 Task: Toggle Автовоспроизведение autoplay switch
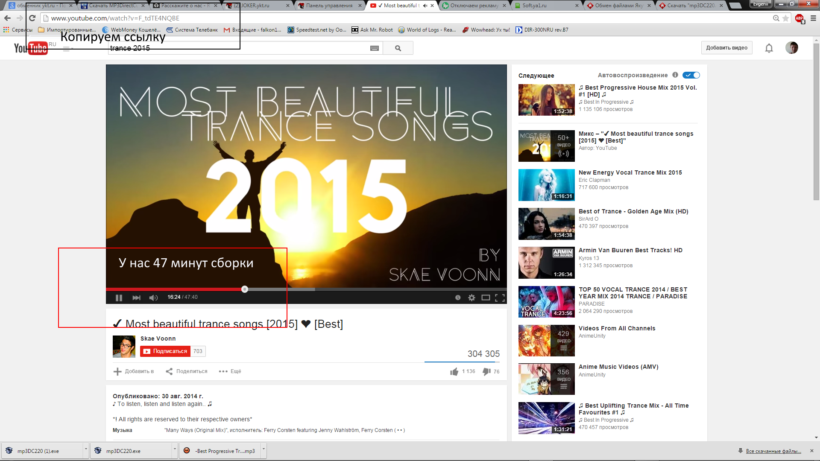pyautogui.click(x=691, y=75)
